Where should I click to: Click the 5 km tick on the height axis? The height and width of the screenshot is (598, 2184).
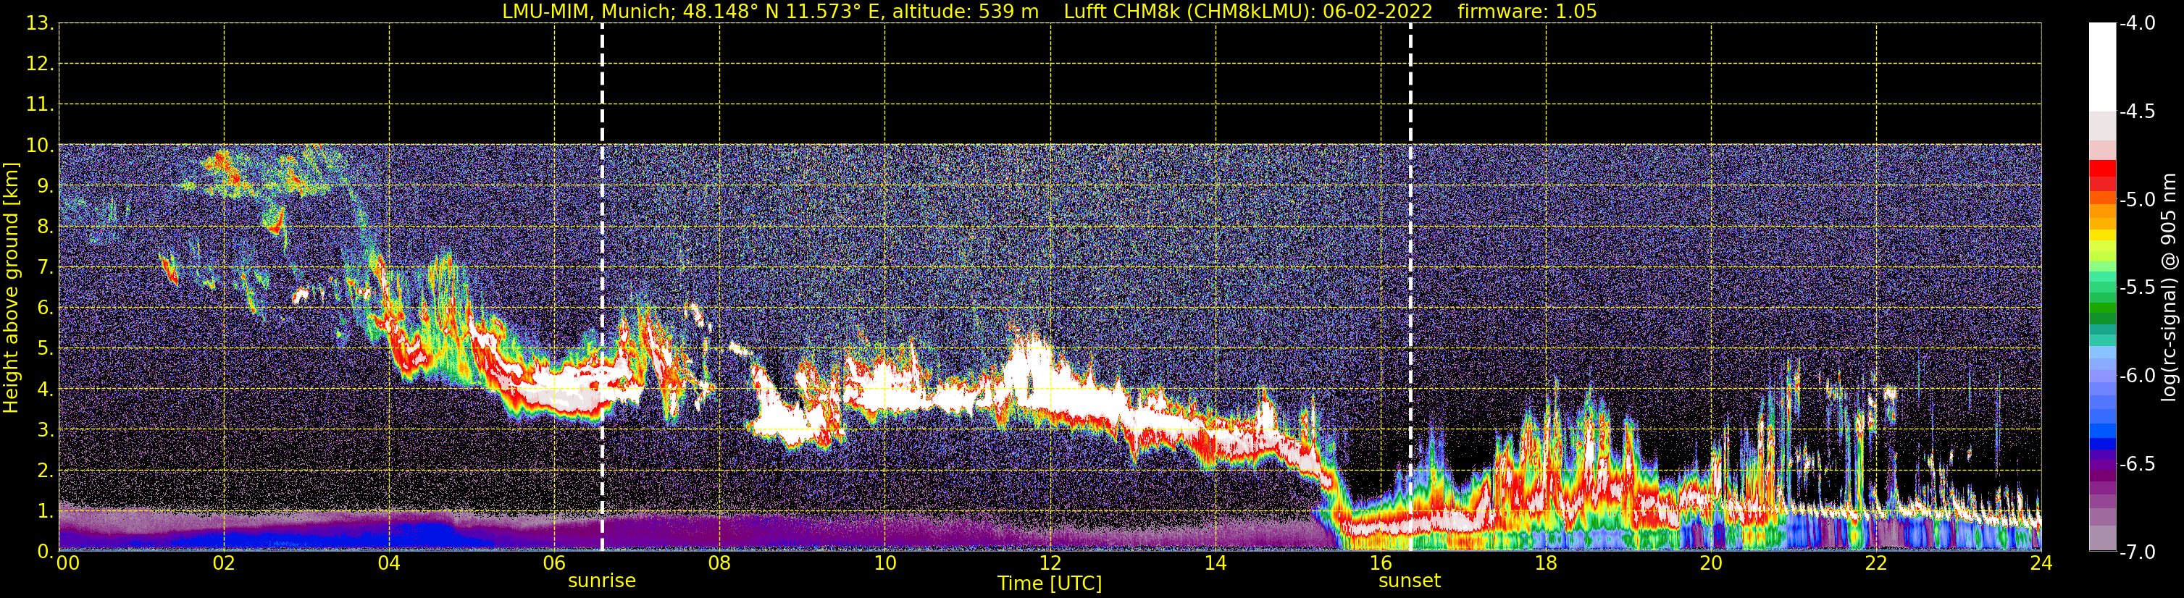tap(44, 349)
